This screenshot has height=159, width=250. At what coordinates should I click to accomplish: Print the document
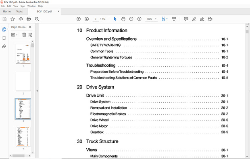[x=29, y=19]
